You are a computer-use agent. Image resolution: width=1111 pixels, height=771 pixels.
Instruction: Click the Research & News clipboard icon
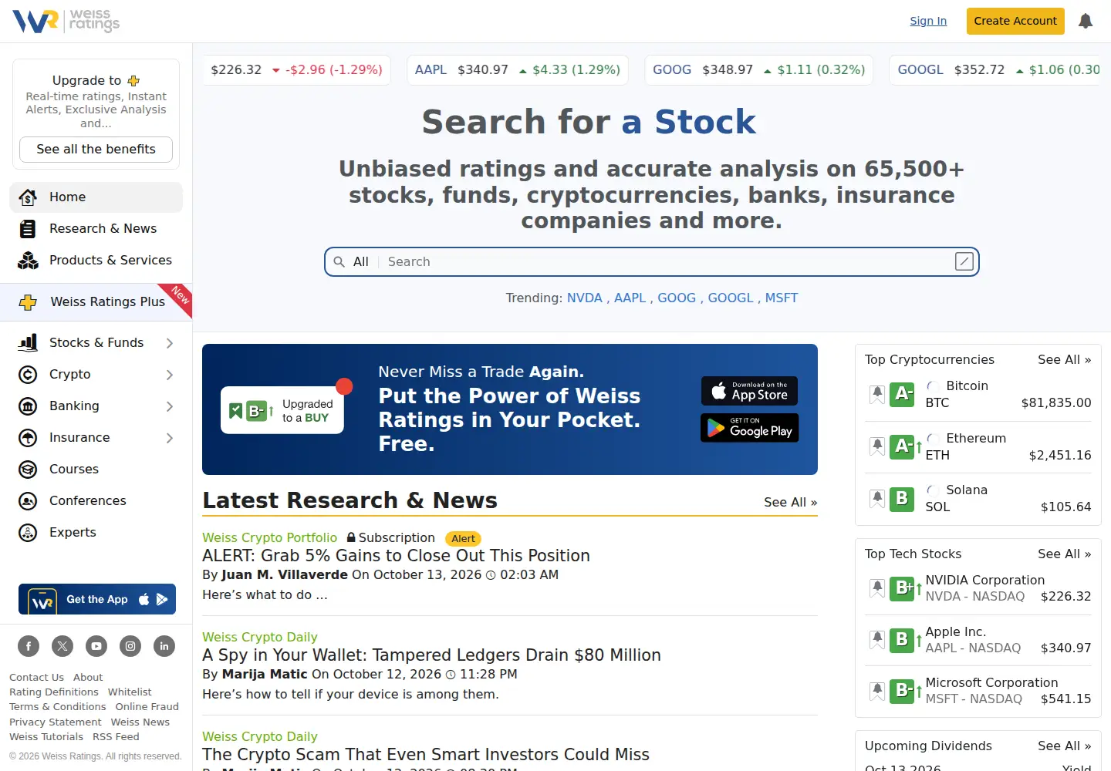point(28,229)
